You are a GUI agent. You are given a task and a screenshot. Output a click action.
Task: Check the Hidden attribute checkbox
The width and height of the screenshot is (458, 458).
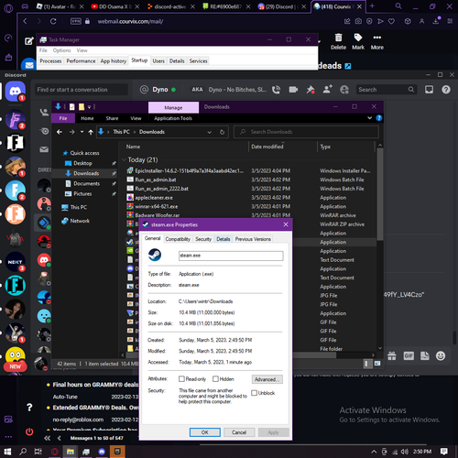[x=215, y=379]
